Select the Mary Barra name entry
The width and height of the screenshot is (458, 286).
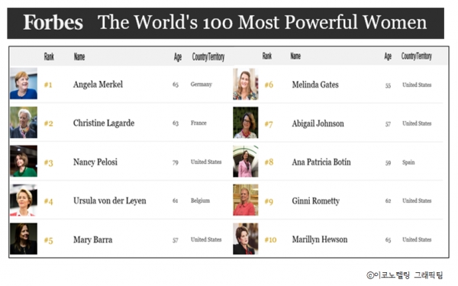[x=93, y=240]
